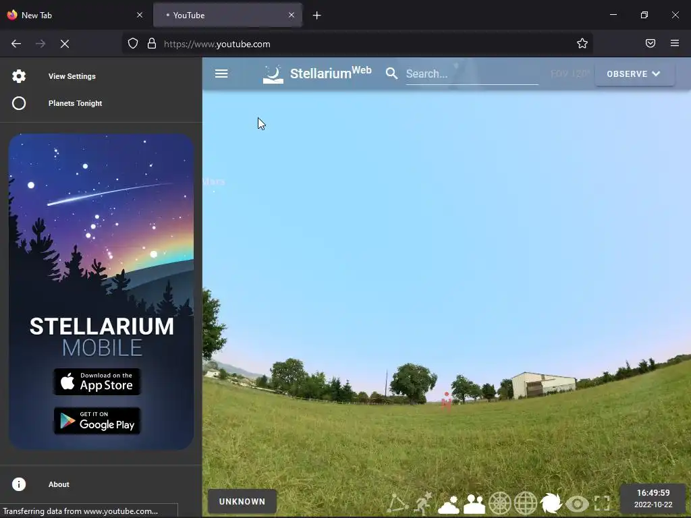The image size is (691, 518).
Task: Toggle deep sky objects icon
Action: click(x=551, y=503)
